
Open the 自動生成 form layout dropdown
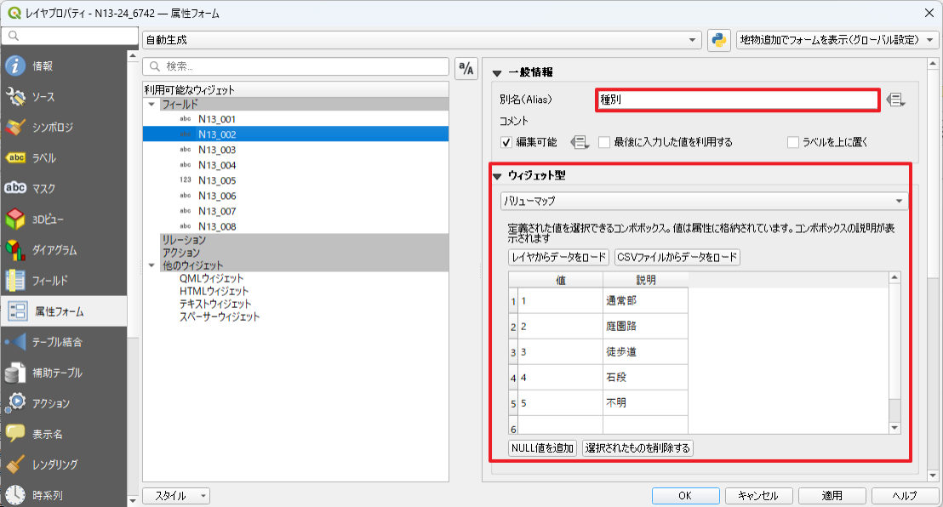[x=421, y=40]
